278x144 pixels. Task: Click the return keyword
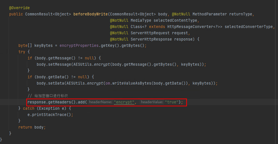pos(25,127)
